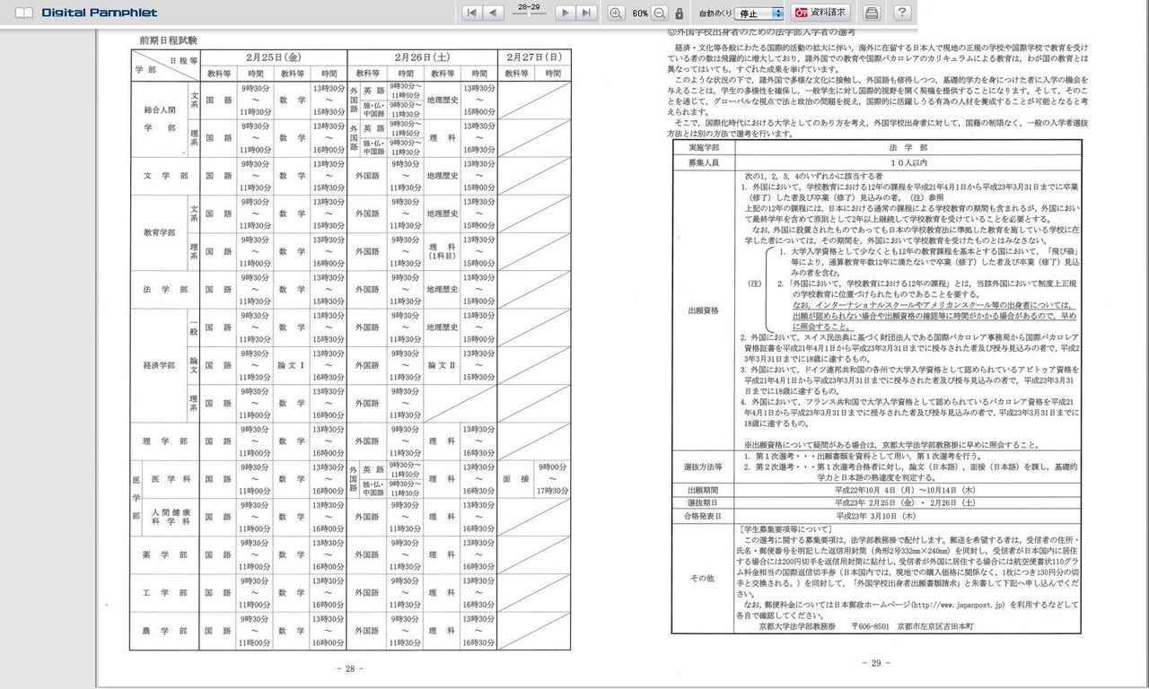Toggle the padlock lock icon
This screenshot has height=689, width=1149.
(x=680, y=13)
